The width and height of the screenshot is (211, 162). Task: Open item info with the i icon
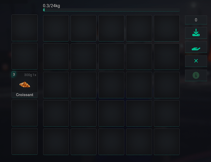click(196, 75)
